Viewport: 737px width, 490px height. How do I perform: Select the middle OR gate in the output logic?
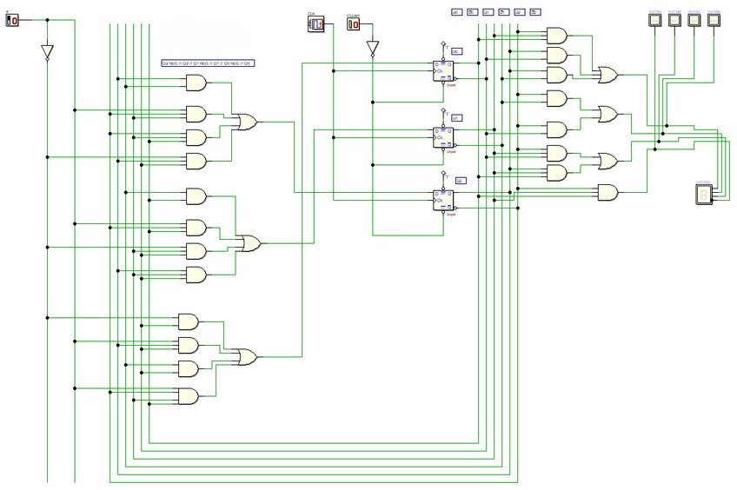[608, 114]
